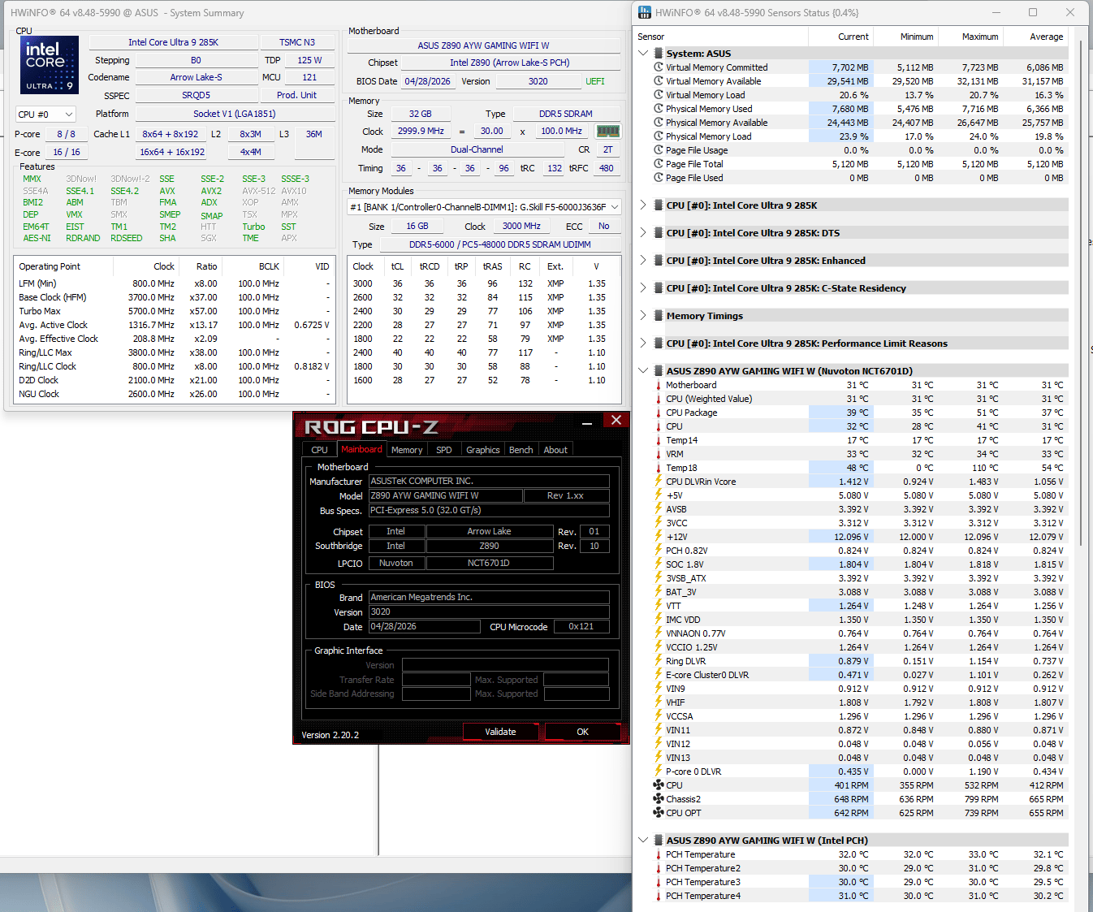Switch to Graphics tab in CPU-Z
The image size is (1093, 912).
pos(482,450)
